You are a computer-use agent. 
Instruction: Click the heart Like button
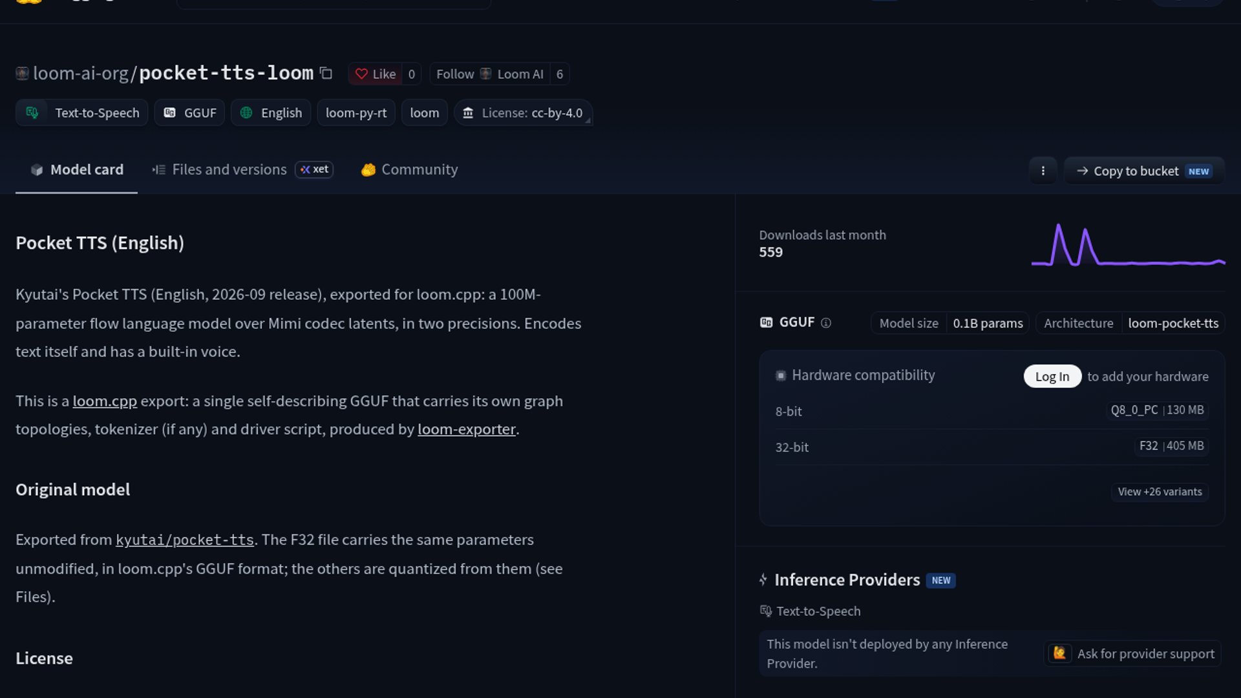375,74
